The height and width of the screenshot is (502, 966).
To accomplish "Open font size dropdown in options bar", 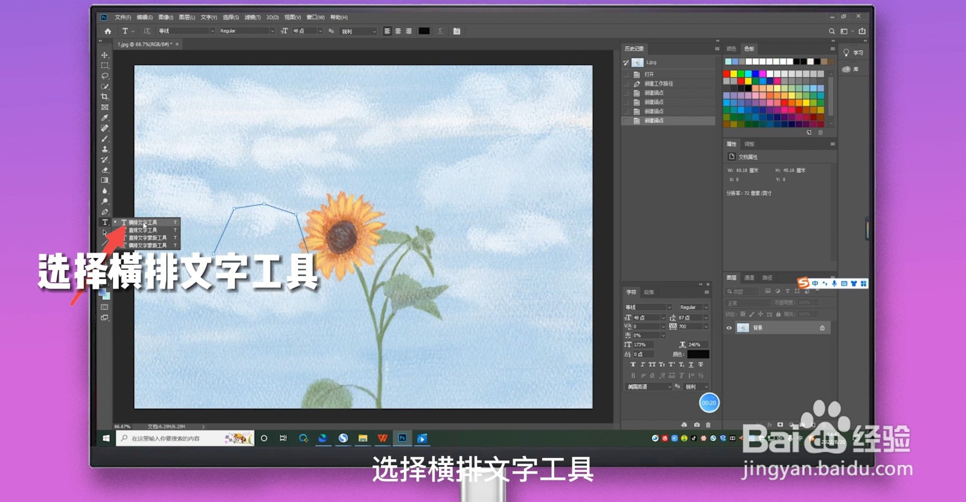I will [x=320, y=31].
